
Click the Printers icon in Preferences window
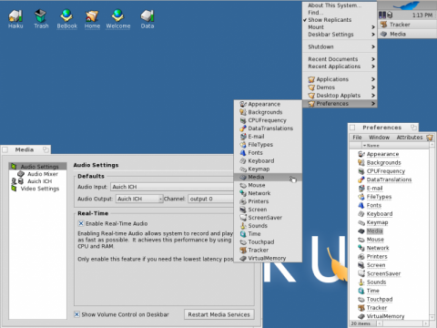(x=361, y=256)
